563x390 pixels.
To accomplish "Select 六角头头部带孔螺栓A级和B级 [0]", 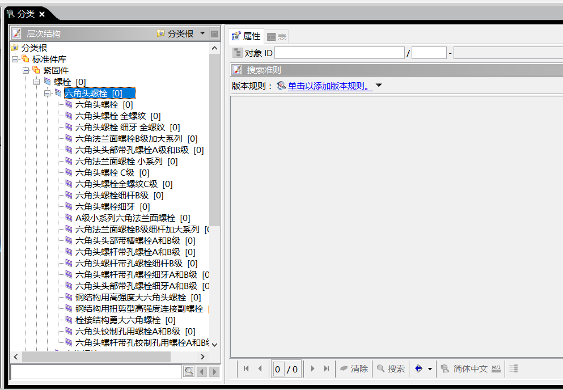I will click(139, 150).
